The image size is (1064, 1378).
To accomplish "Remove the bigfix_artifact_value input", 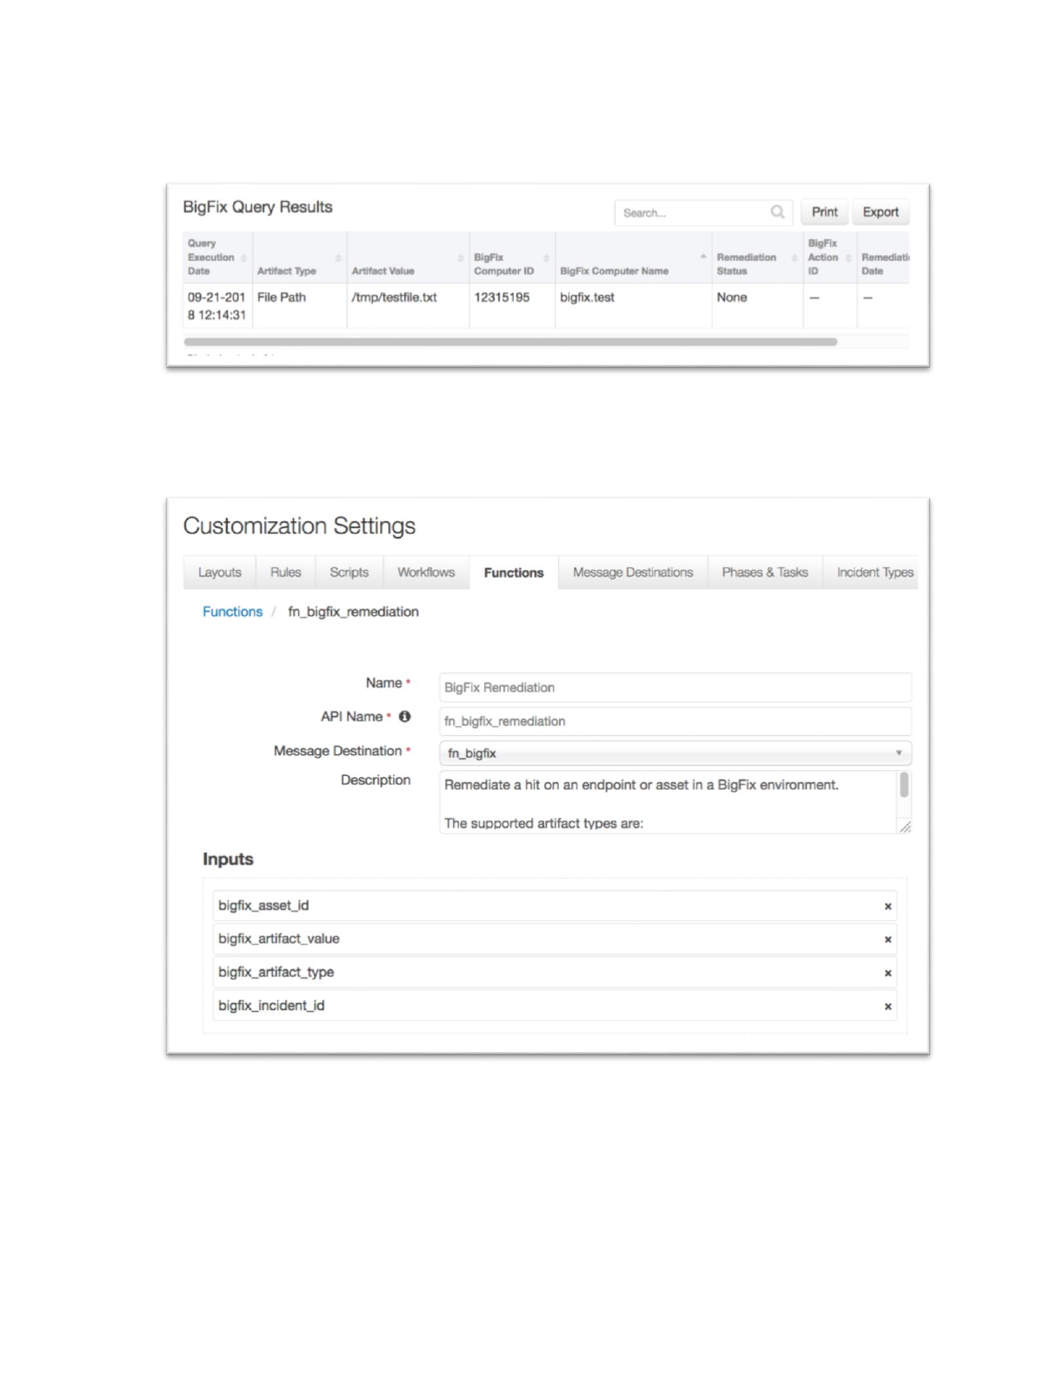I will [x=888, y=940].
